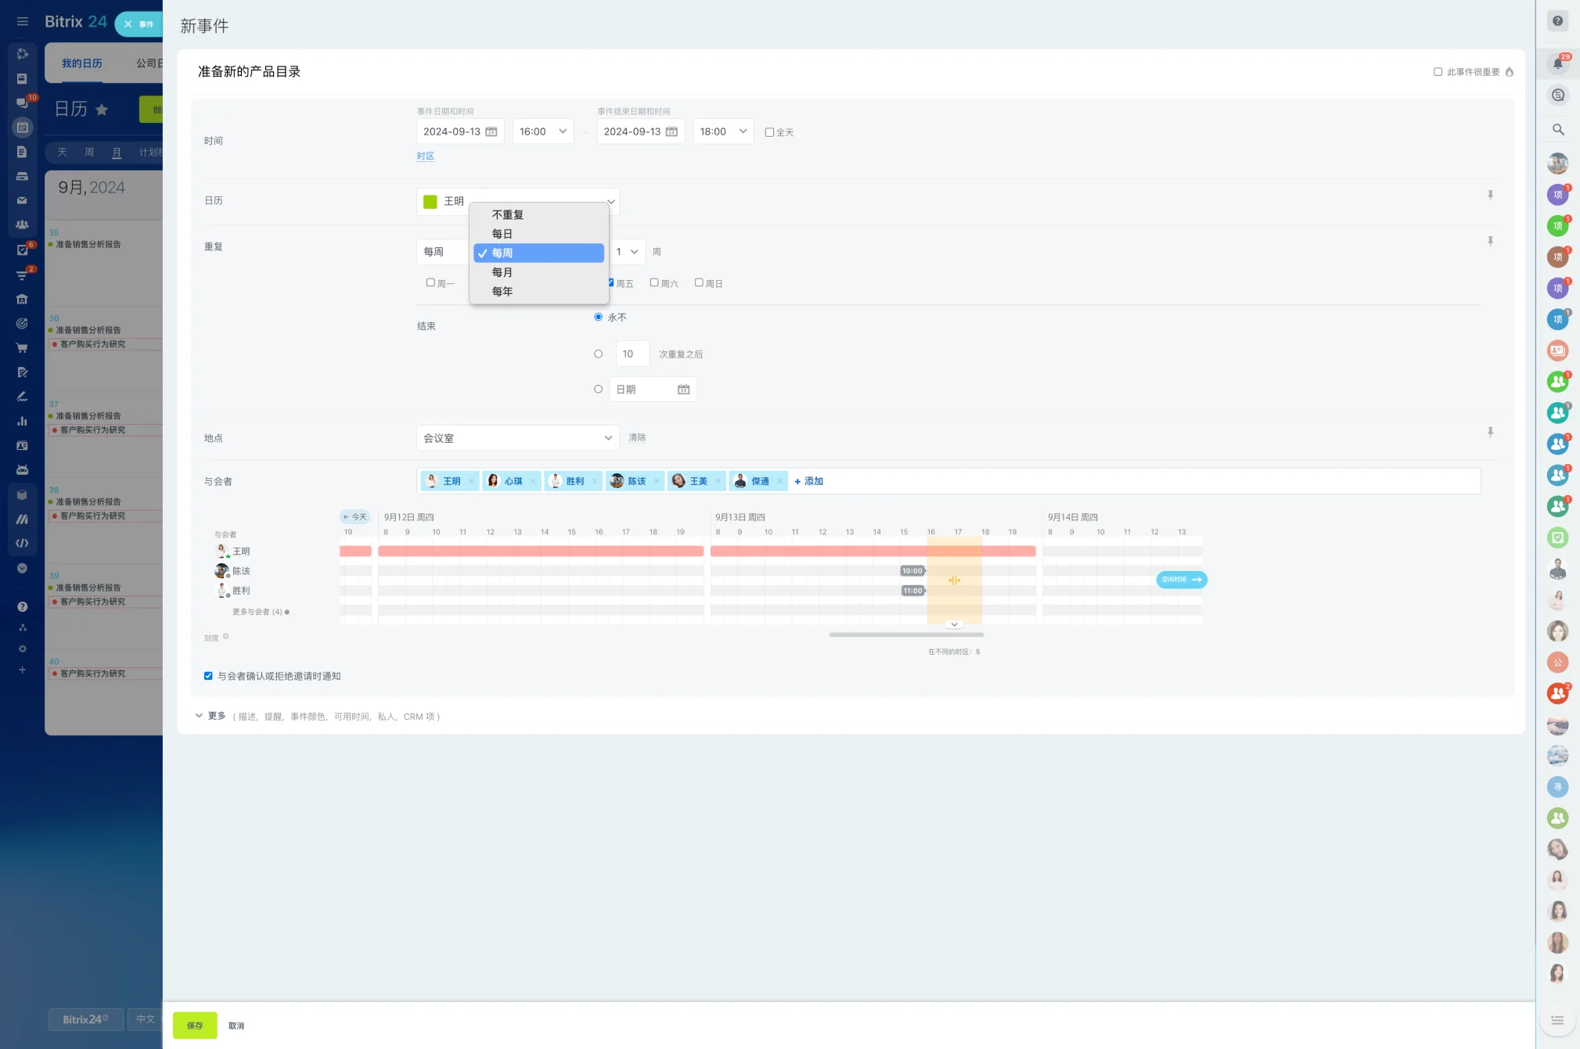Image resolution: width=1580 pixels, height=1049 pixels.
Task: Open start date calendar picker icon
Action: (x=491, y=131)
